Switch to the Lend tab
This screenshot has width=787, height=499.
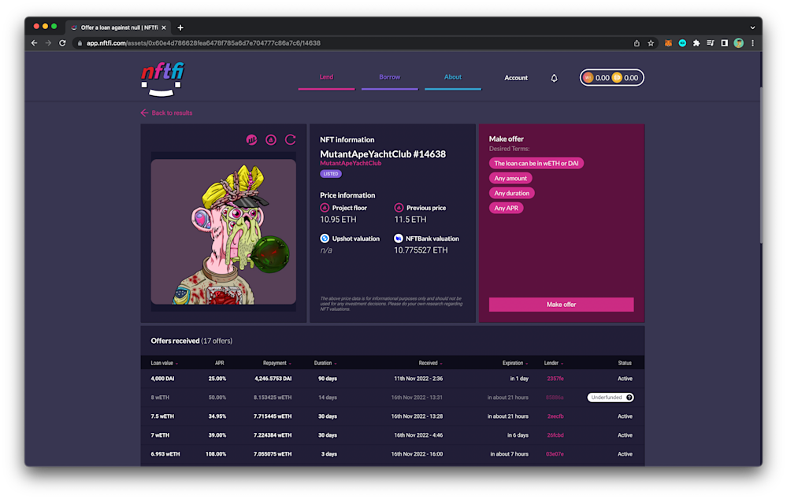coord(326,78)
